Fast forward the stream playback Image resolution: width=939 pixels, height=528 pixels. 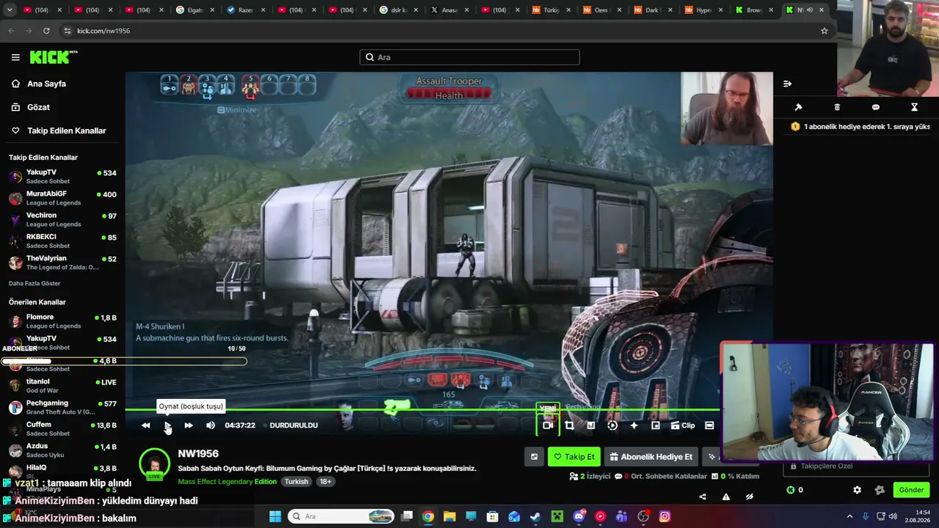[189, 425]
